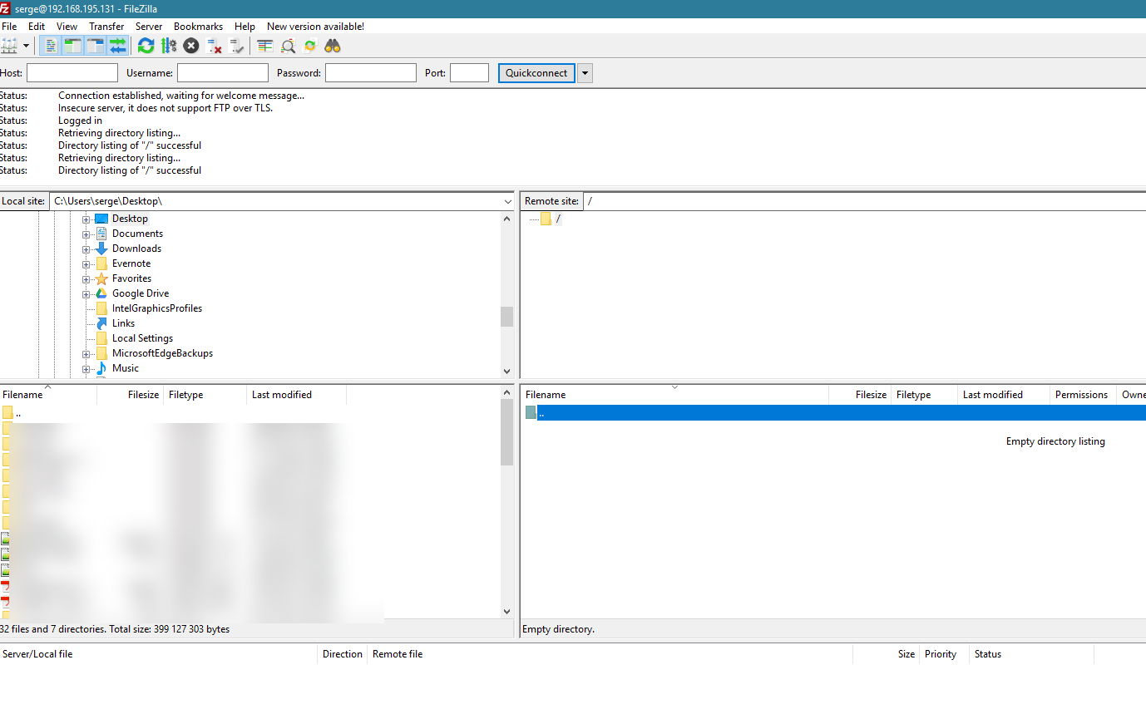Sort local files by Filesize column
The height and width of the screenshot is (709, 1146).
(x=131, y=395)
